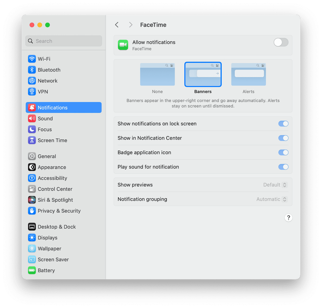The image size is (322, 308).
Task: Close the System Settings window
Action: click(32, 25)
